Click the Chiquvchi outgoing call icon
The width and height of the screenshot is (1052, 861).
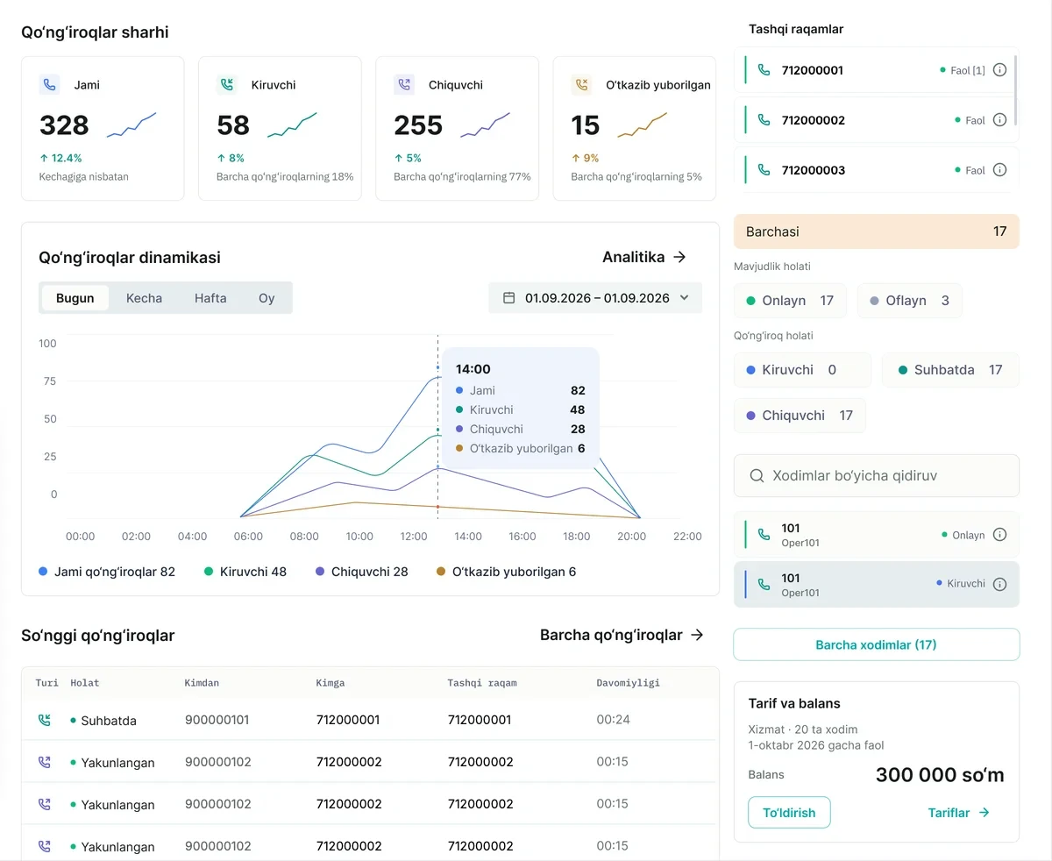tap(404, 85)
